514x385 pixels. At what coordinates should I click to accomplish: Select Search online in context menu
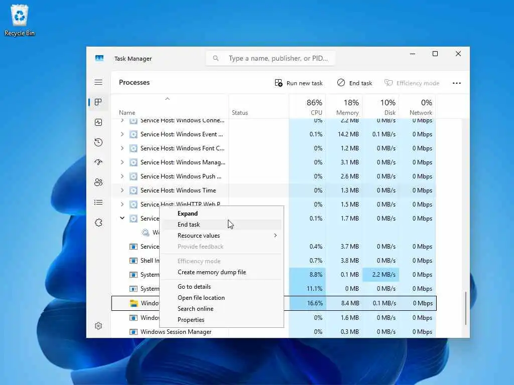coord(221,309)
